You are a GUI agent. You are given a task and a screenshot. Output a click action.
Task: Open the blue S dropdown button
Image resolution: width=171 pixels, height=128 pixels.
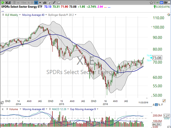(x=161, y=3)
